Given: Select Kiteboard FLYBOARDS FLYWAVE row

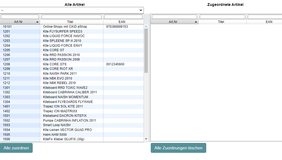Looking at the screenshot, I should coord(72,102).
